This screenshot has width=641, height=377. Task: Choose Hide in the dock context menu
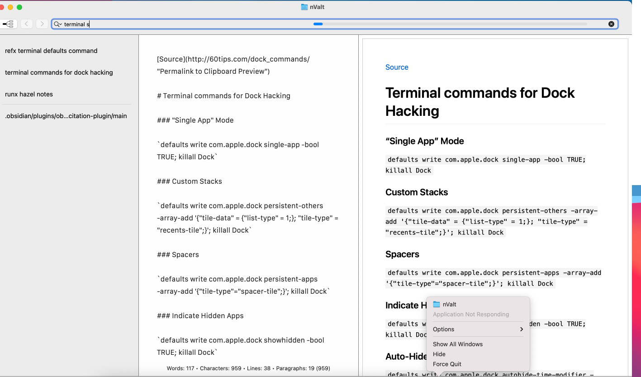(x=439, y=354)
